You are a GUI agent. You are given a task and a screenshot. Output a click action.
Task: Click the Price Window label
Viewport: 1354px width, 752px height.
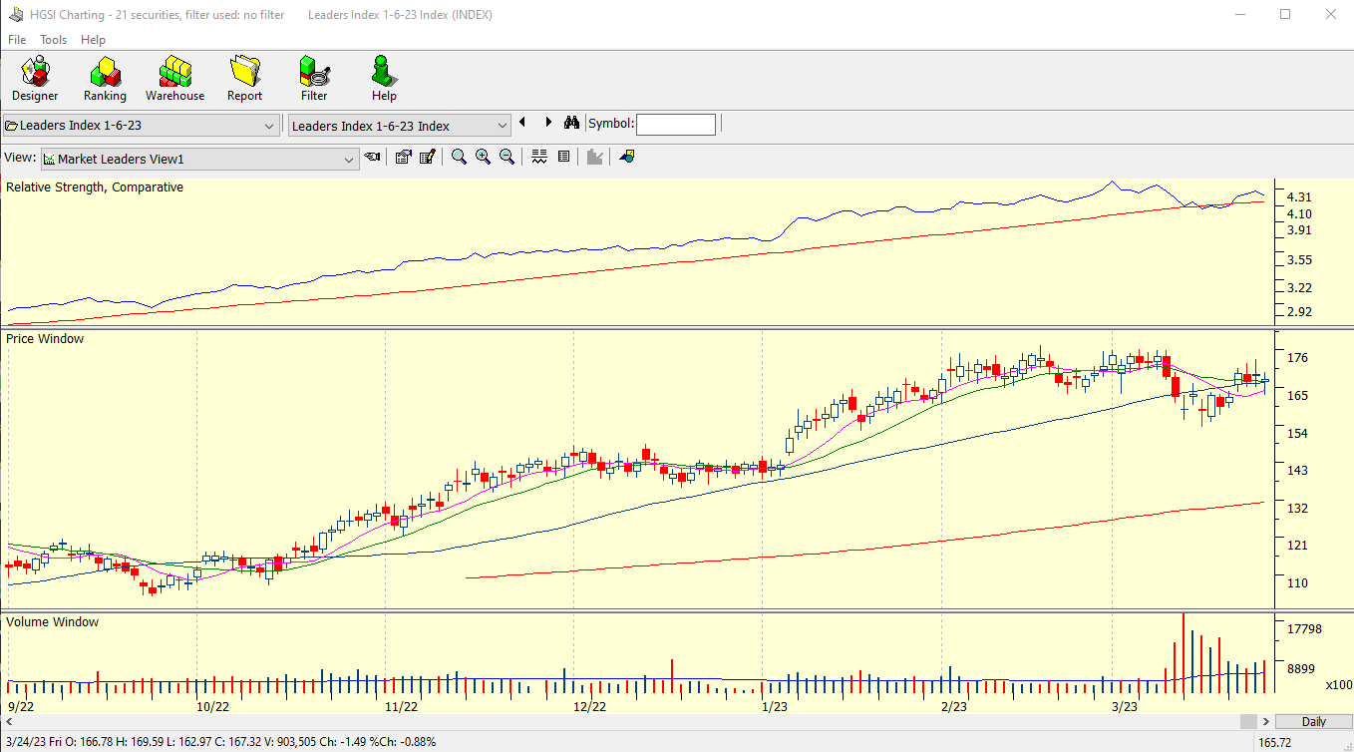(x=45, y=339)
